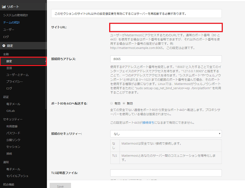The image size is (245, 188).
Task: Click the 接続待ち hyperlink in help text
Action: click(148, 123)
